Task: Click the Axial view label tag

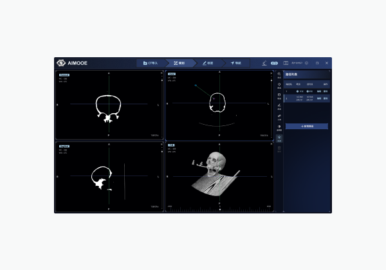Action: (172, 74)
